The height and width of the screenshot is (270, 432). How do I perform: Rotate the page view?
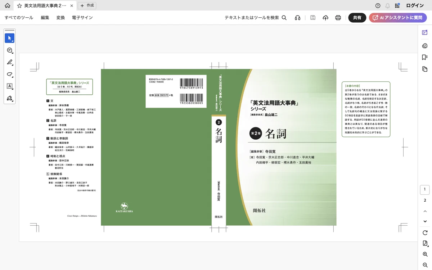425,233
